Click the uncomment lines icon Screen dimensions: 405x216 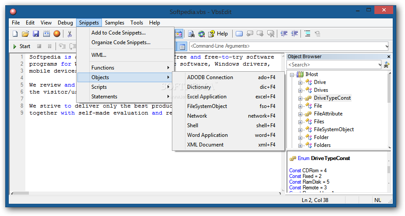pos(318,34)
